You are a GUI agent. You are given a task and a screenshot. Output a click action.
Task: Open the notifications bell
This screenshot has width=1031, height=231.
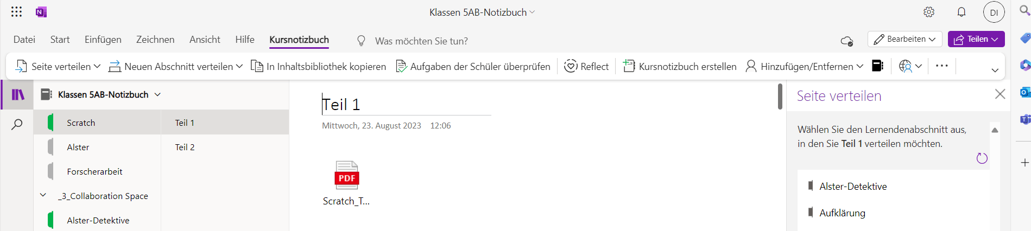pos(962,12)
